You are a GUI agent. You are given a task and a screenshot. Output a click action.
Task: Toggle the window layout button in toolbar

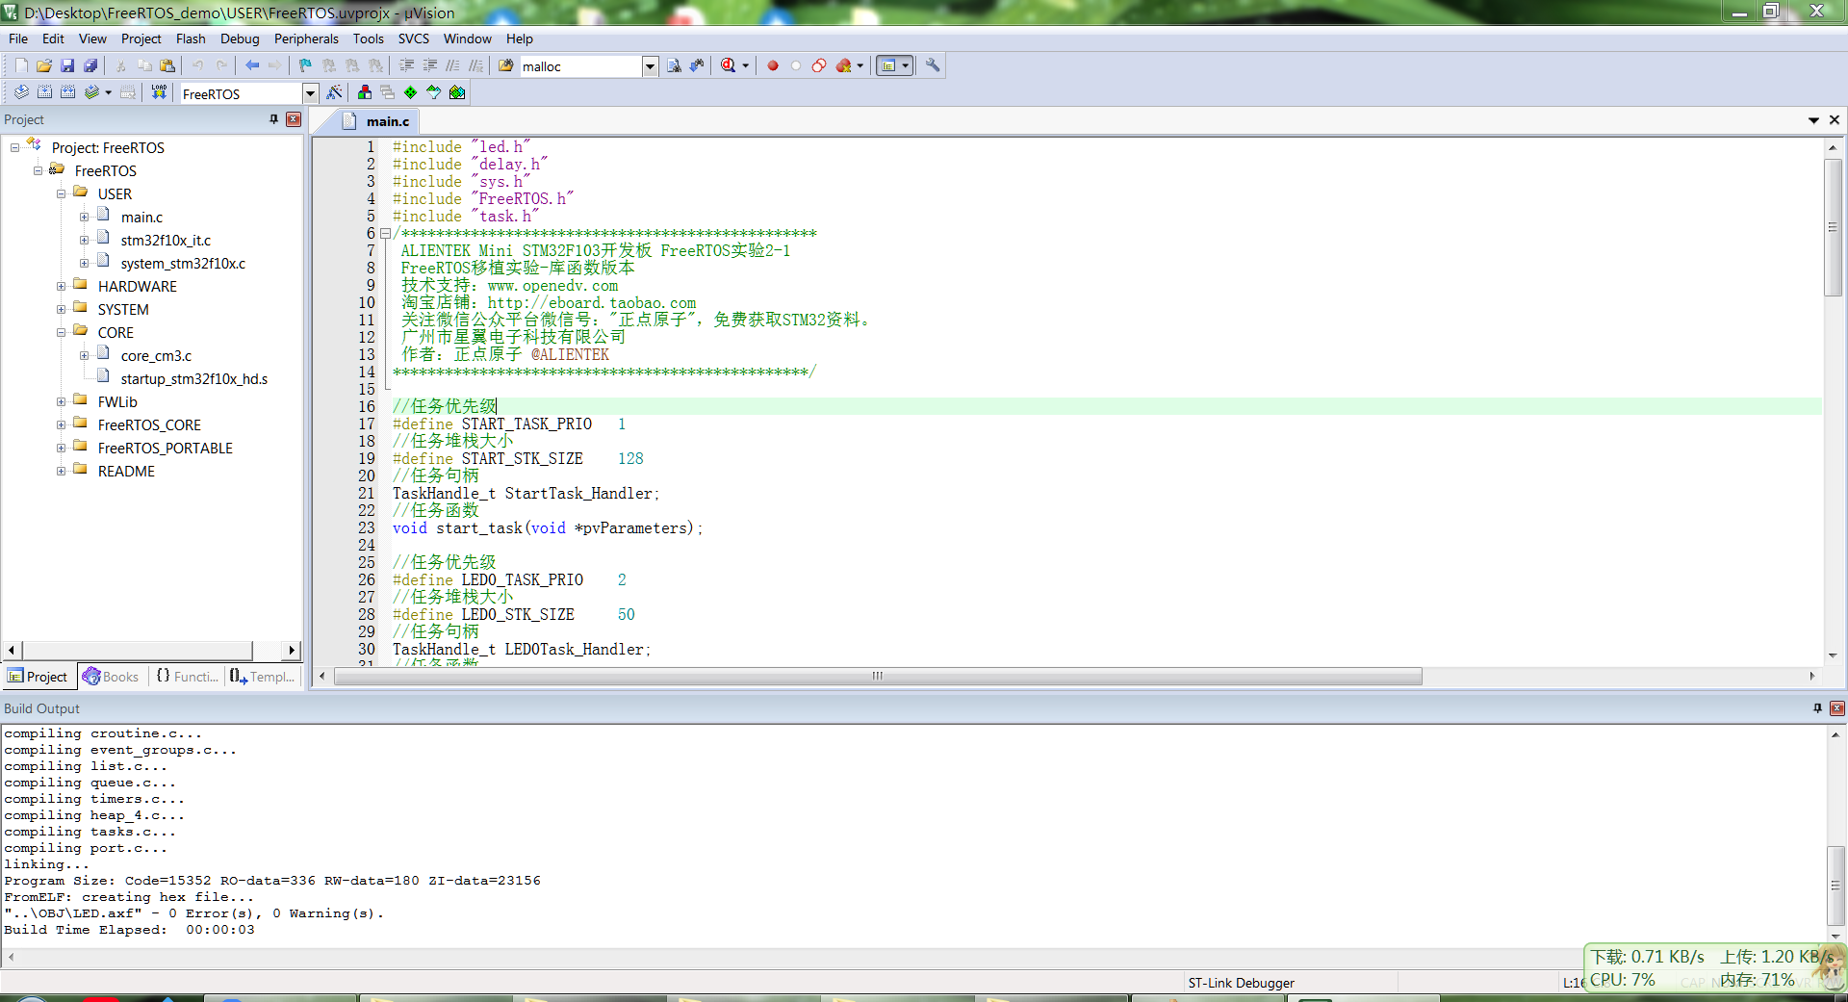tap(893, 65)
